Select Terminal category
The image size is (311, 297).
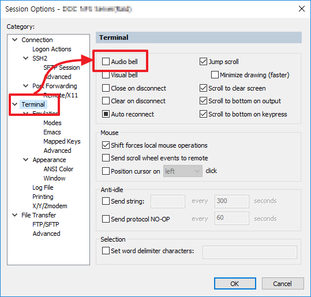pos(33,104)
